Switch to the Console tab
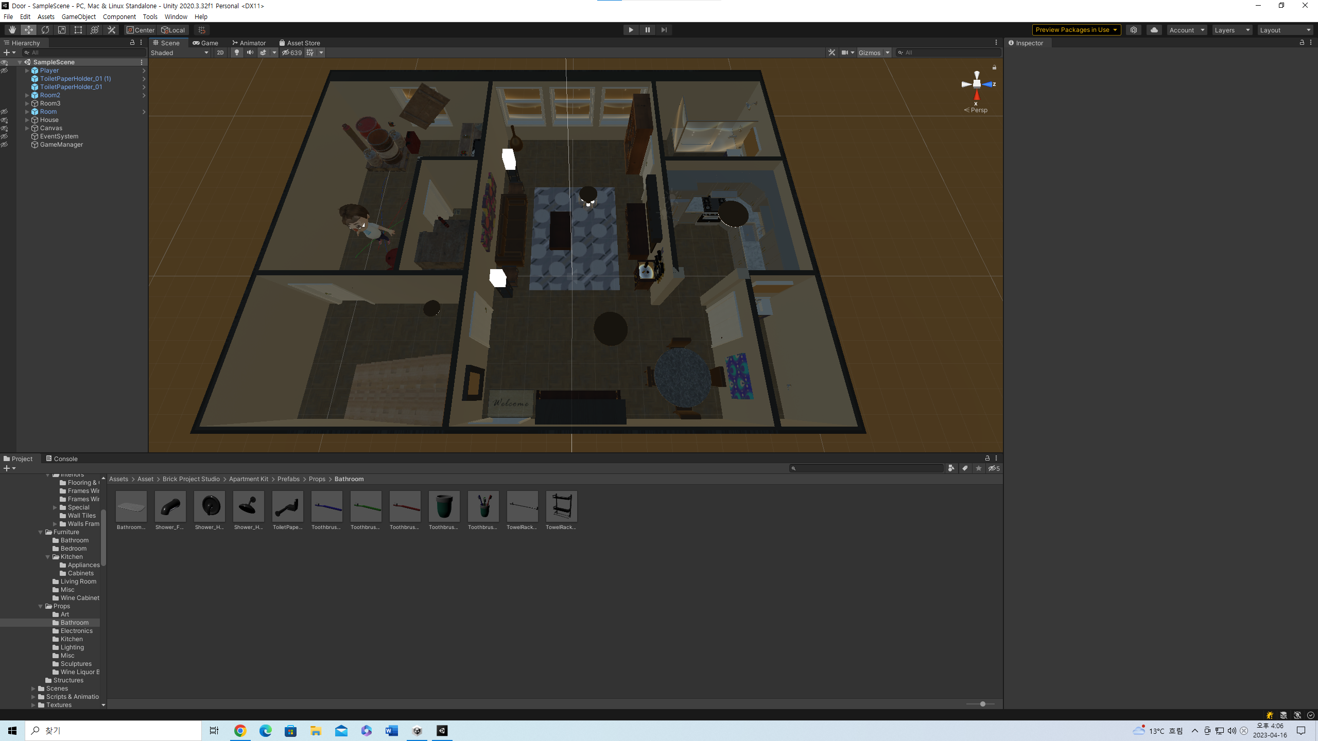The image size is (1318, 741). pos(61,458)
